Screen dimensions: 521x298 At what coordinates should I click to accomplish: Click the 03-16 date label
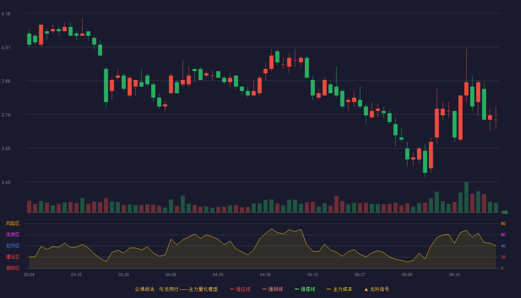76,275
